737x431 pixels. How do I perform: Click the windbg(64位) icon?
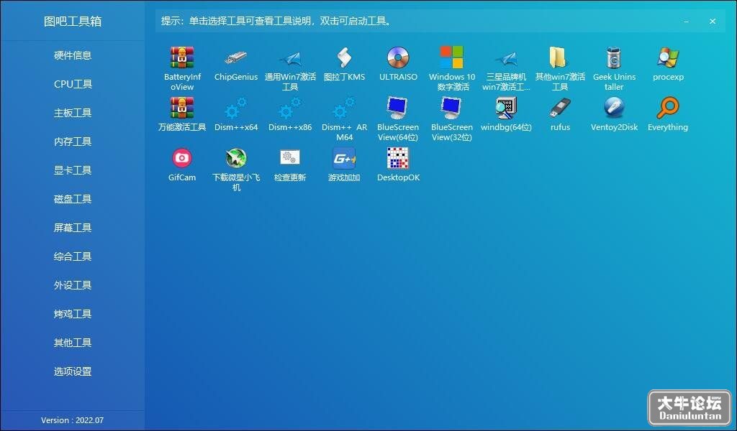coord(506,108)
